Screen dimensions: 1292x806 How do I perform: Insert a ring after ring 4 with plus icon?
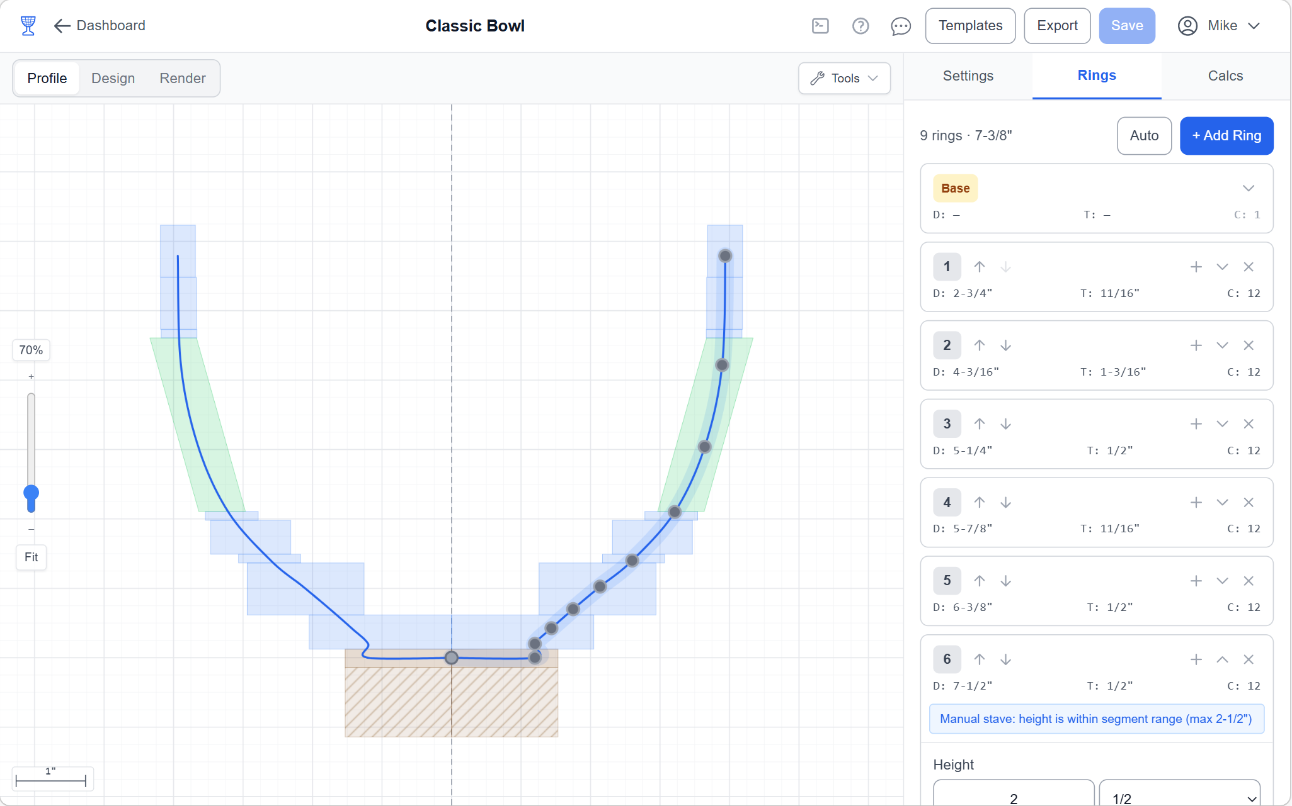pyautogui.click(x=1196, y=502)
